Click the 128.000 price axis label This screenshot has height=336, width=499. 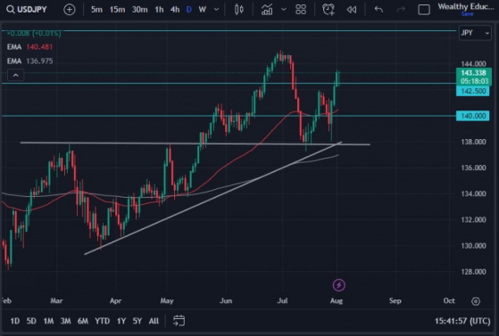(473, 272)
